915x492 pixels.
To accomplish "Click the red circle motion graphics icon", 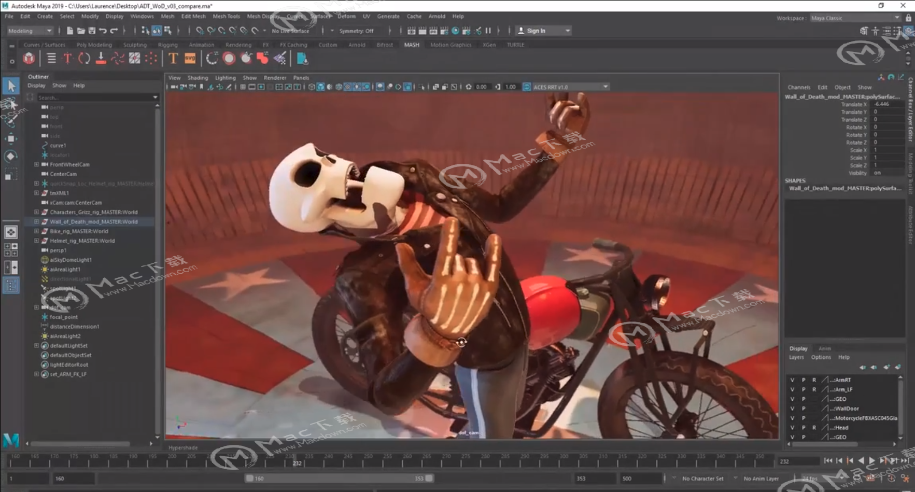I will [229, 59].
